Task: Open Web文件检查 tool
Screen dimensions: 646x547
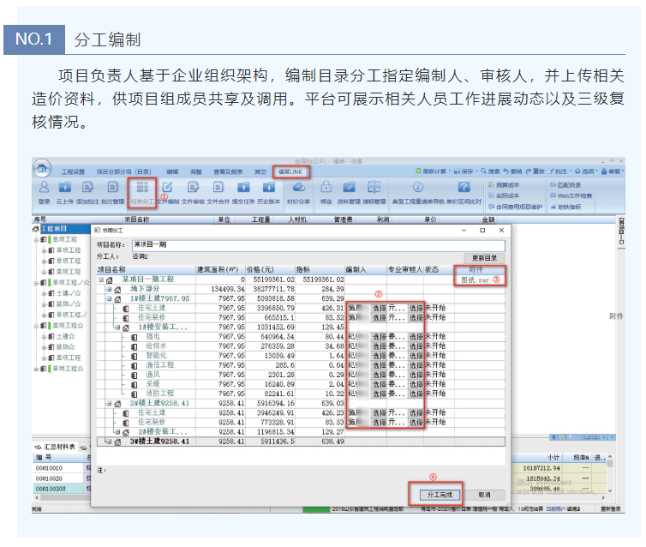Action: click(x=571, y=195)
